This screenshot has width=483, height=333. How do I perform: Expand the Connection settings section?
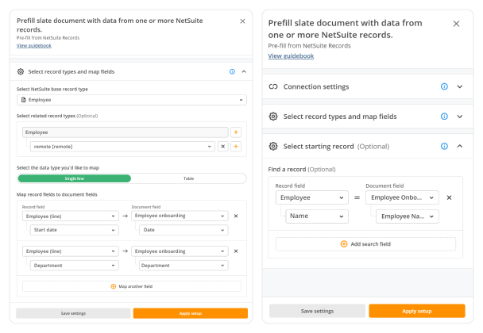point(460,86)
